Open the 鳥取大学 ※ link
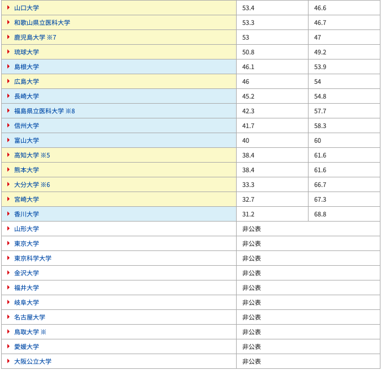The width and height of the screenshot is (381, 370). [x=30, y=332]
